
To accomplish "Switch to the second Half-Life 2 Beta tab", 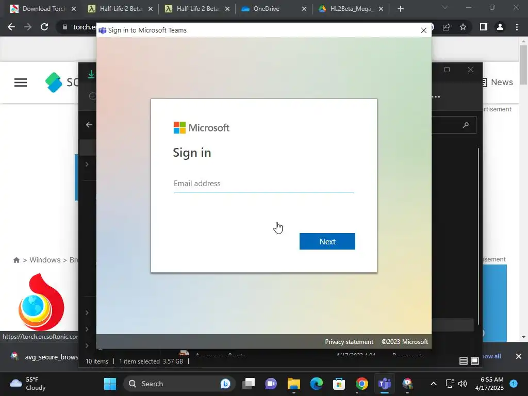I will click(197, 9).
